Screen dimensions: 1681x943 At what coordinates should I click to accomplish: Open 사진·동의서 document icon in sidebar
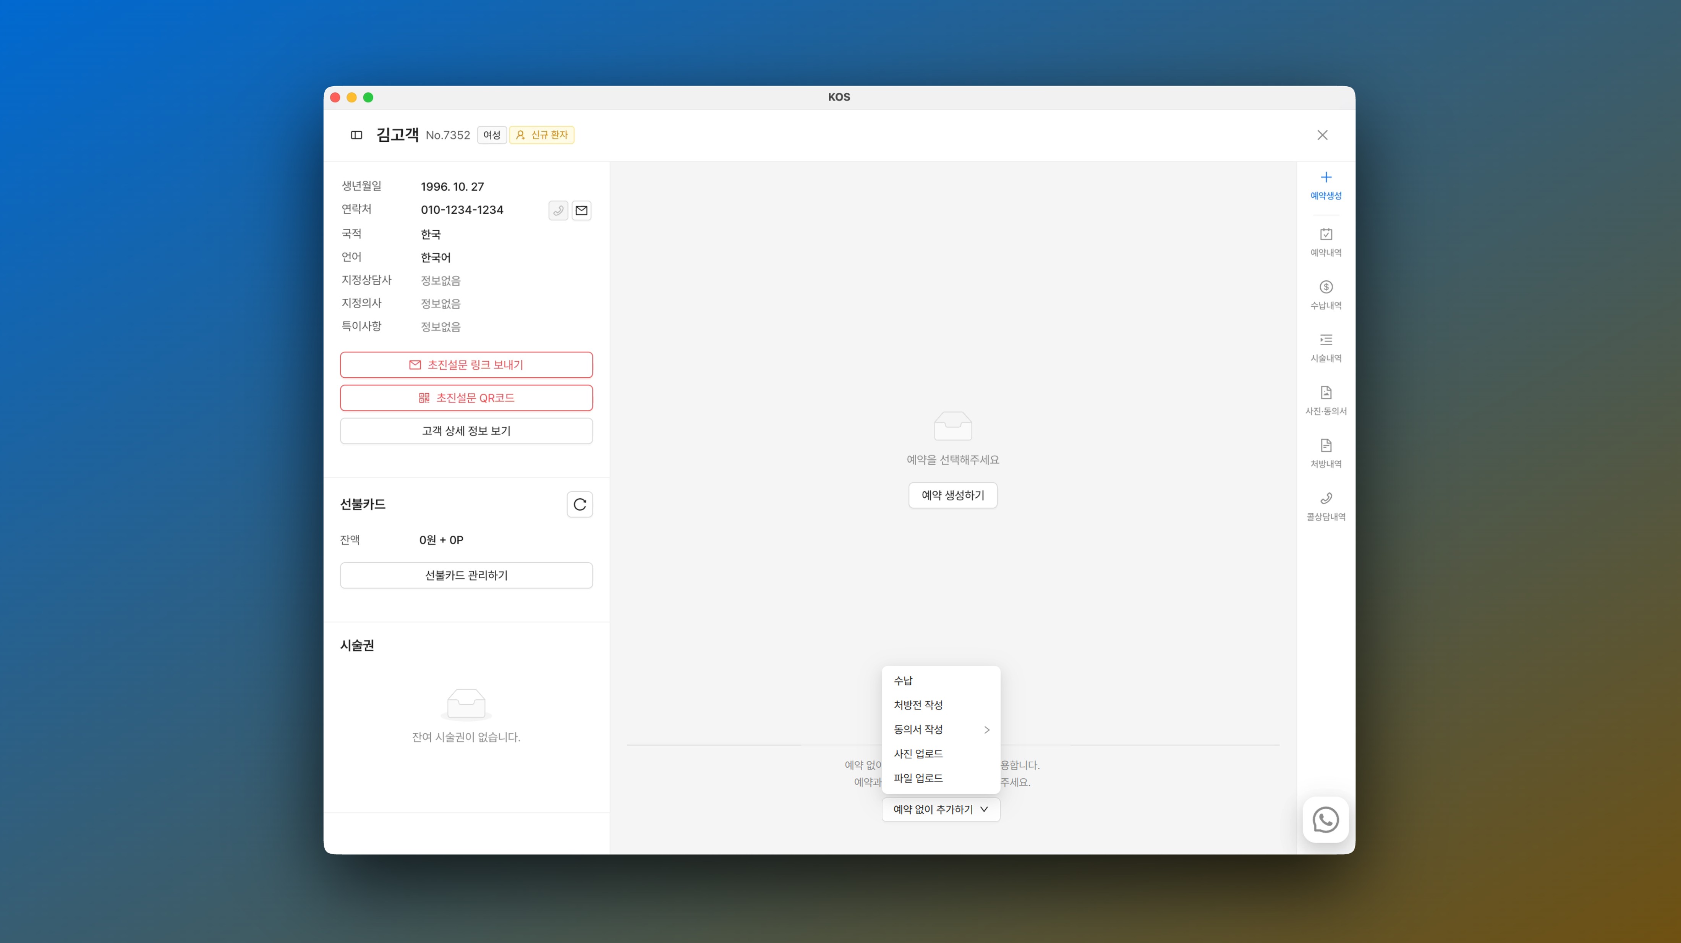pyautogui.click(x=1325, y=393)
